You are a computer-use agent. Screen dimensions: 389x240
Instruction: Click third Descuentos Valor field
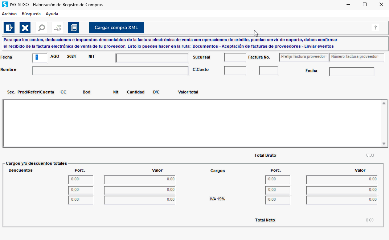point(140,200)
